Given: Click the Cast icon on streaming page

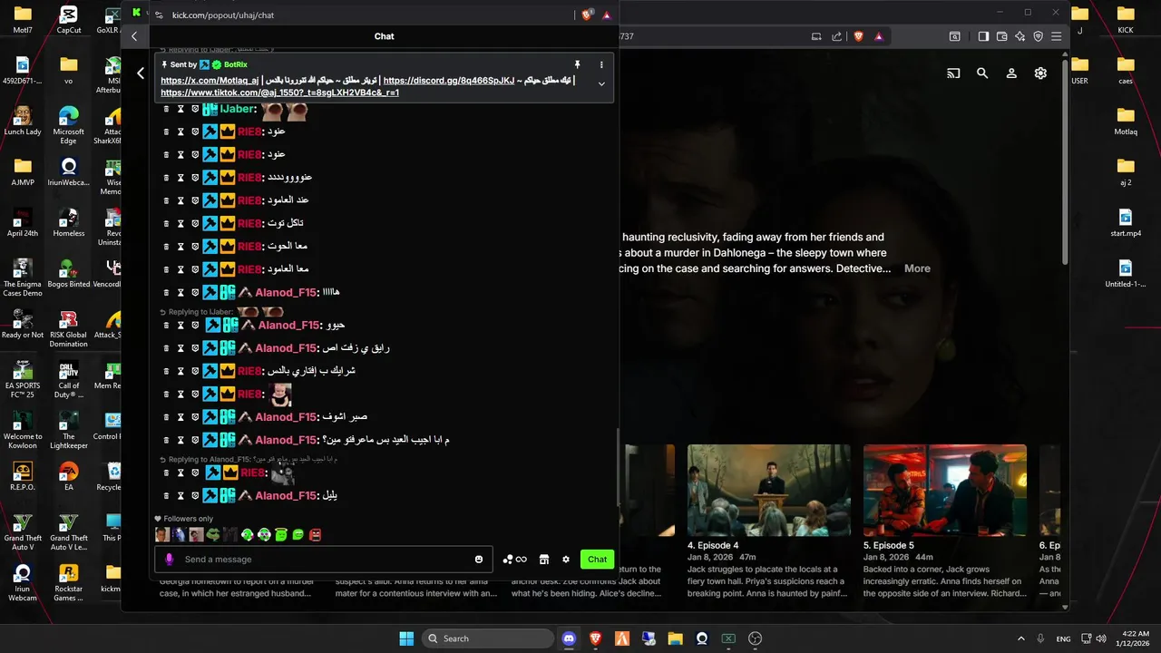Looking at the screenshot, I should [x=953, y=73].
